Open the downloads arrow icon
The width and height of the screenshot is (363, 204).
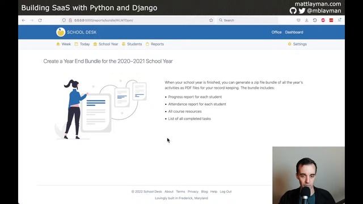click(306, 20)
